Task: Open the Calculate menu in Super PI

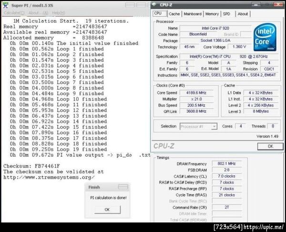Action: pos(14,13)
